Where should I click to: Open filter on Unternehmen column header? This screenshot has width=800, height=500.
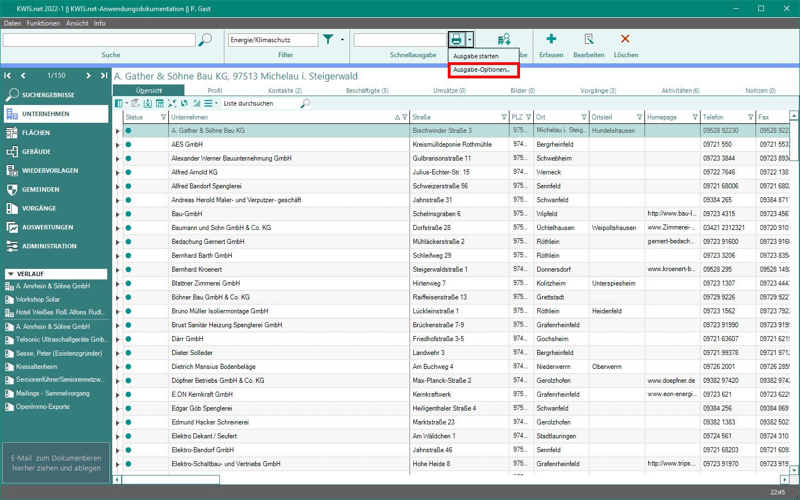(405, 117)
